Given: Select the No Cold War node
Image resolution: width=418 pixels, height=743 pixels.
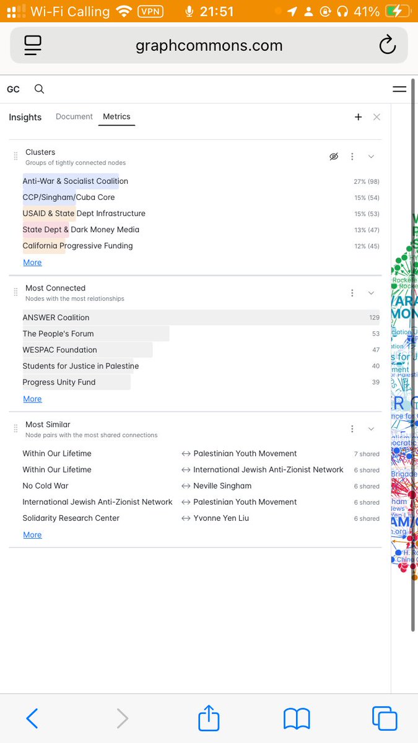Looking at the screenshot, I should 45,486.
